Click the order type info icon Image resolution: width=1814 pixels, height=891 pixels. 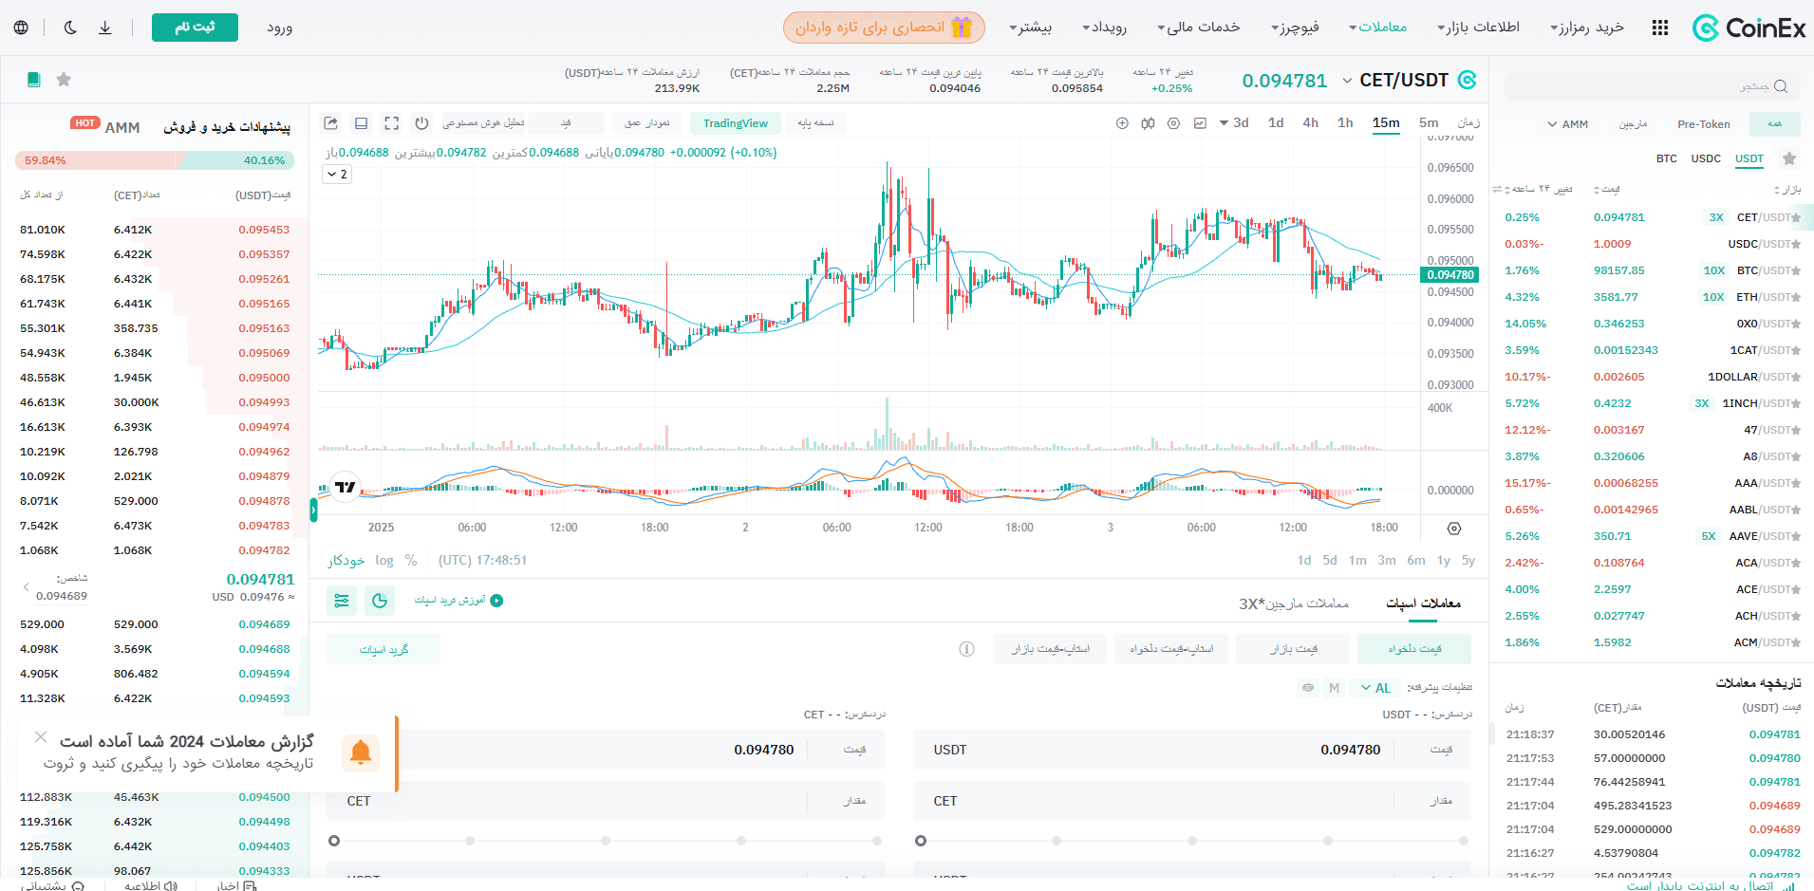pos(966,649)
